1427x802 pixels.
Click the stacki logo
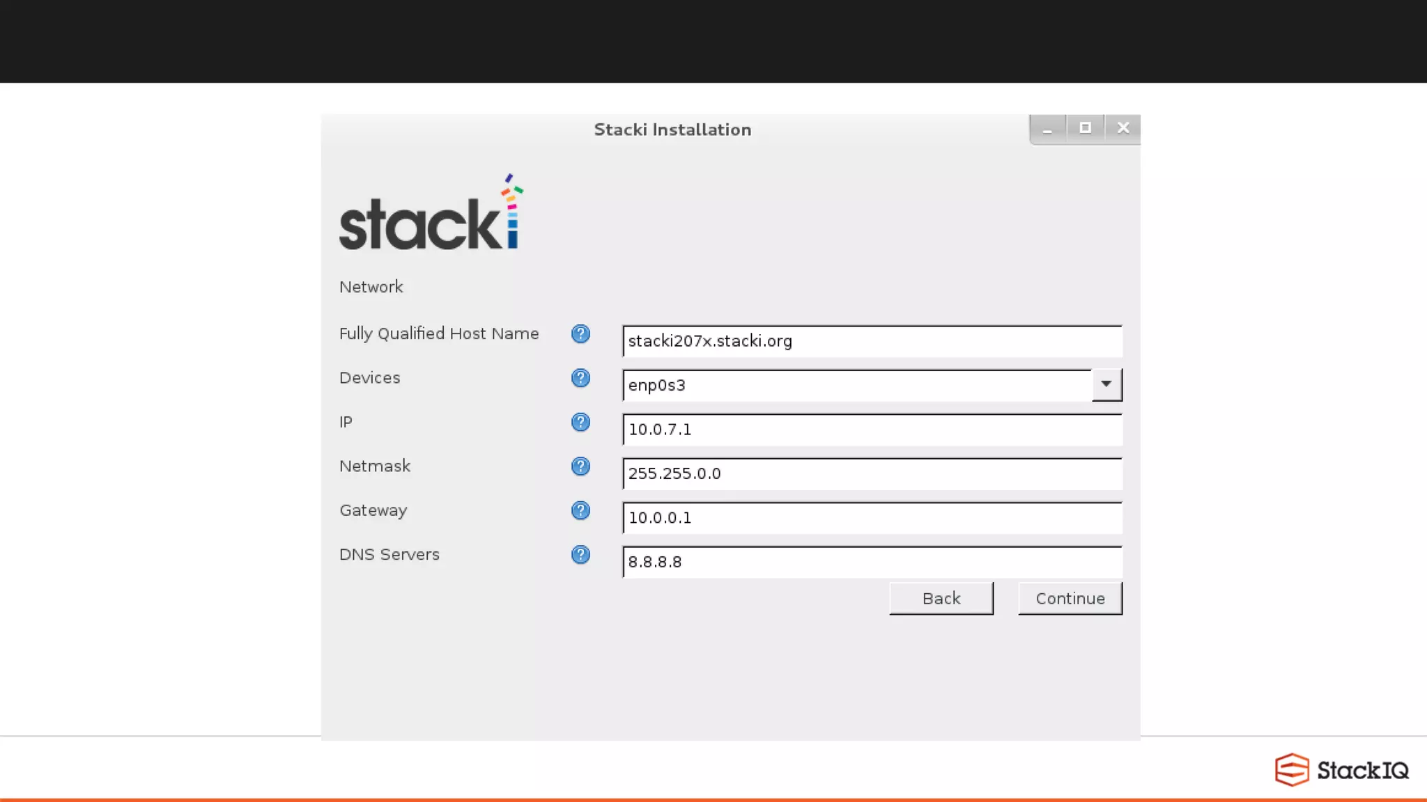click(431, 214)
